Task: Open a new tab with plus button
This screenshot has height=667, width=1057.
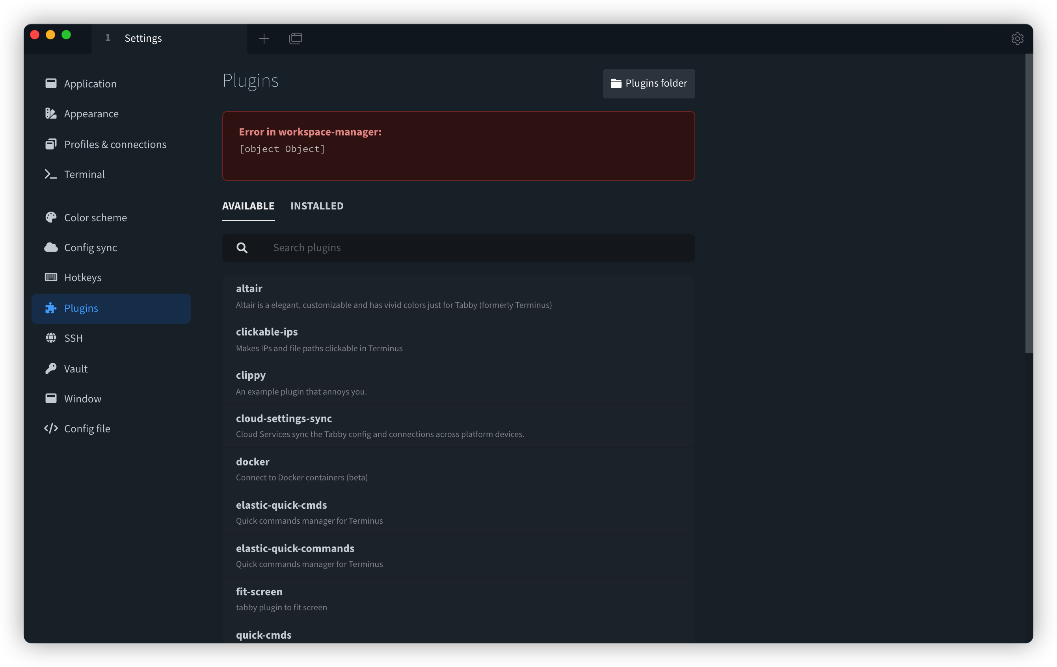Action: [264, 38]
